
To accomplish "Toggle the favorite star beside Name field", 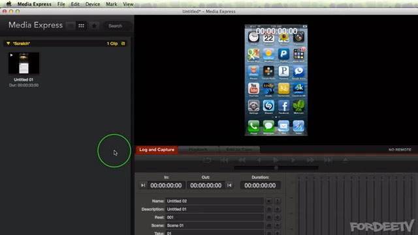I will point(269,201).
